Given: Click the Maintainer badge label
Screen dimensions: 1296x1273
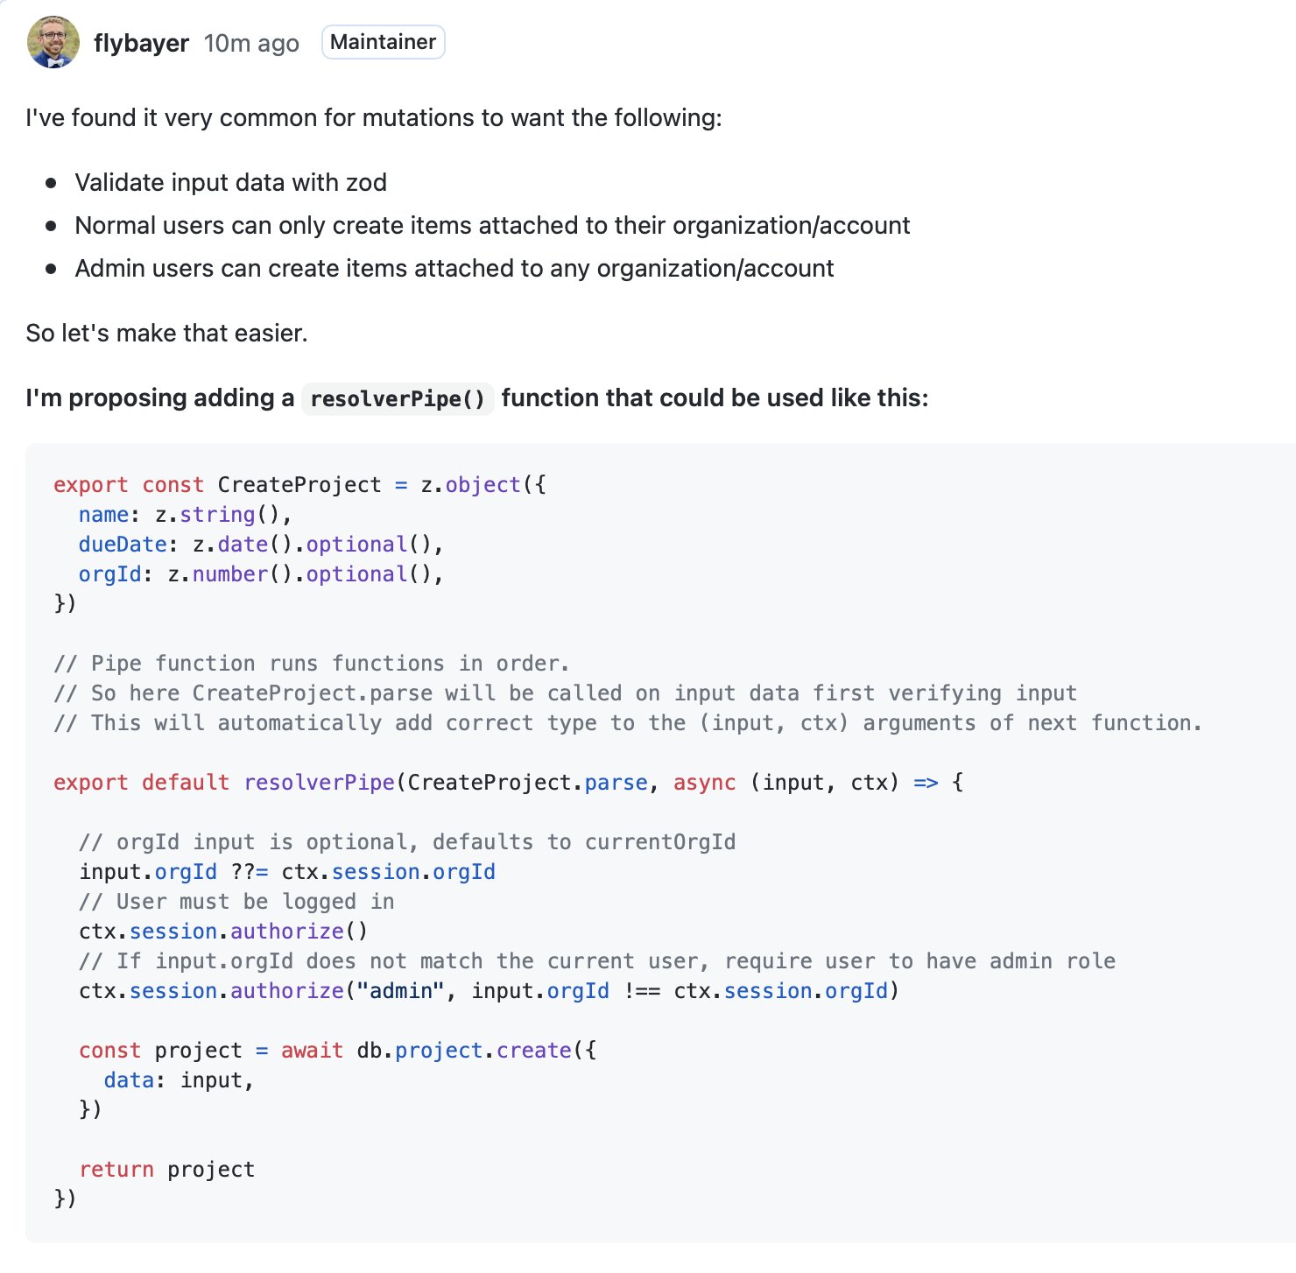Looking at the screenshot, I should pos(383,42).
